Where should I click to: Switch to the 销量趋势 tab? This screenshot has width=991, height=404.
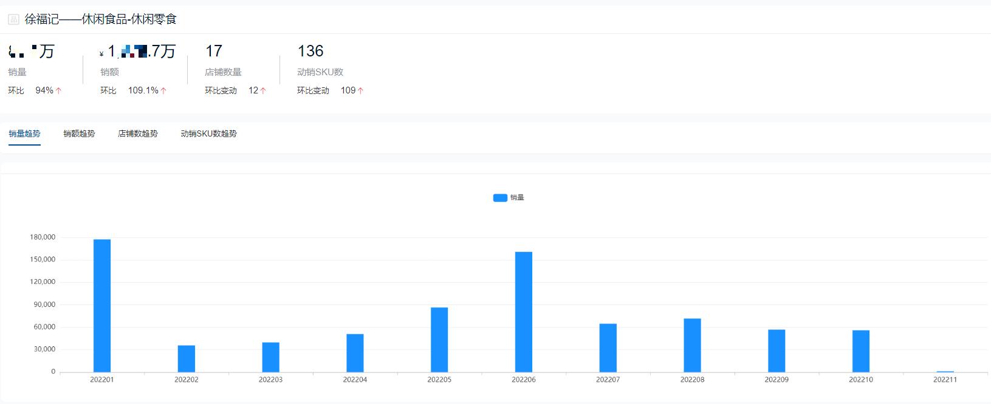tap(25, 133)
